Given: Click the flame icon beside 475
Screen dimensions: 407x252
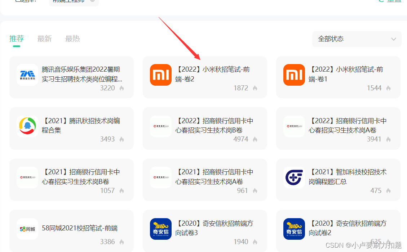Looking at the screenshot, I should (x=389, y=190).
